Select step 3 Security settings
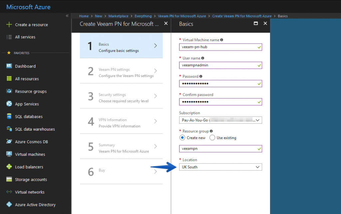This screenshot has height=214, width=341. [121, 98]
